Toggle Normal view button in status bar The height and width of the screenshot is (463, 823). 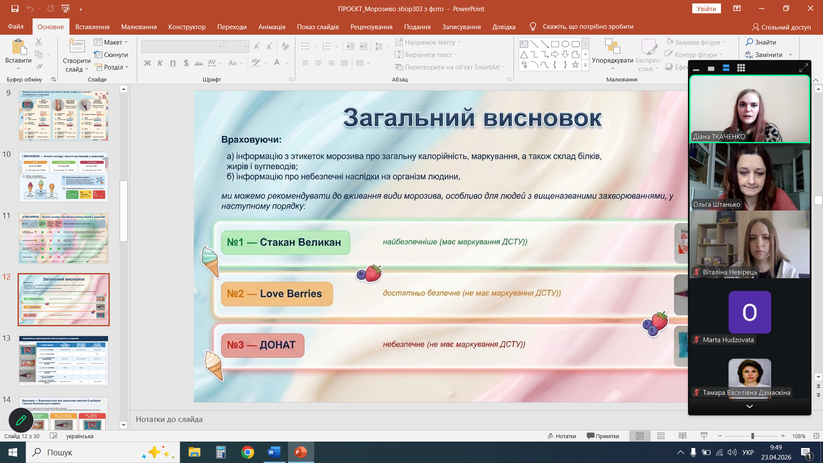(x=640, y=436)
